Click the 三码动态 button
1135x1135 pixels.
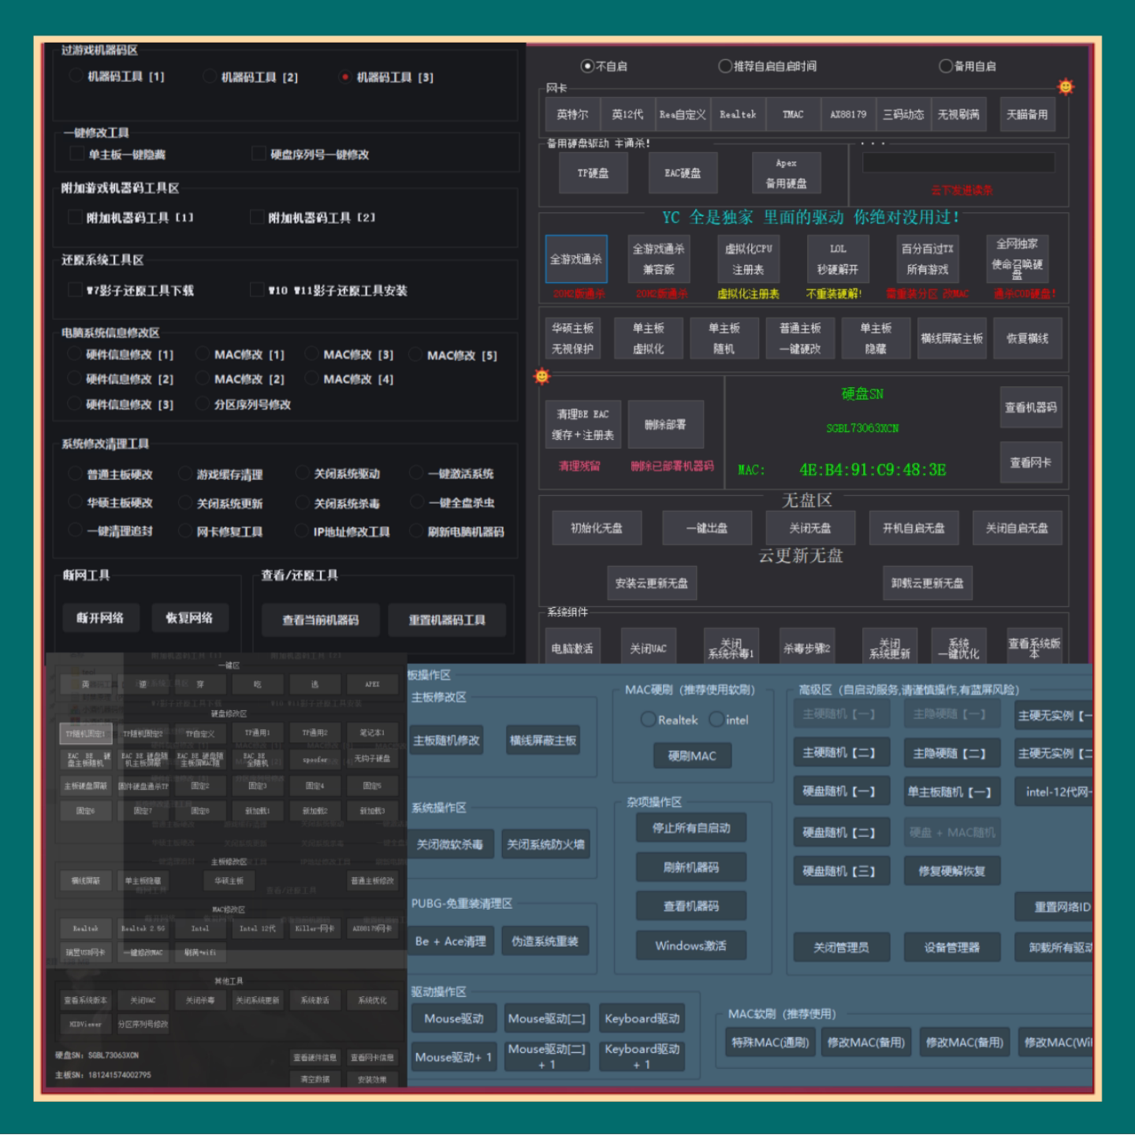pos(903,114)
